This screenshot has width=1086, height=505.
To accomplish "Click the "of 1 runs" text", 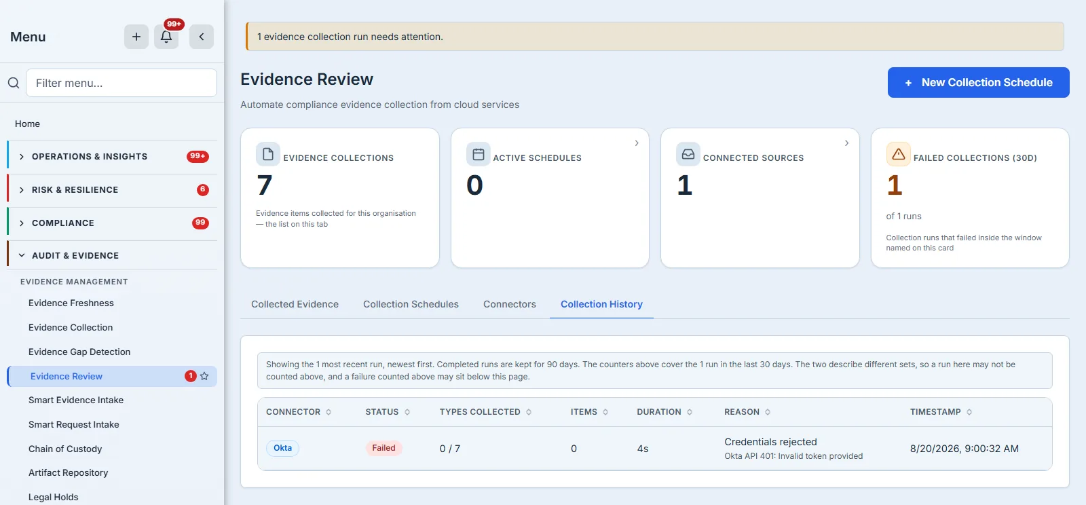I will click(903, 216).
